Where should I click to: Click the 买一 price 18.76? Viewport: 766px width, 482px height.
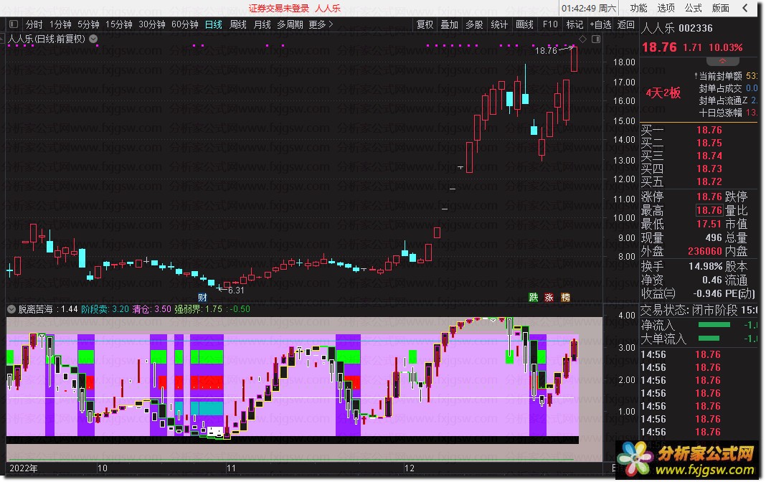(709, 130)
